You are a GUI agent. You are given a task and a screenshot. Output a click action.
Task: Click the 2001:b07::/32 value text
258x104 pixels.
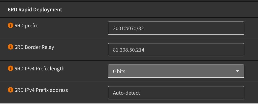pyautogui.click(x=128, y=28)
